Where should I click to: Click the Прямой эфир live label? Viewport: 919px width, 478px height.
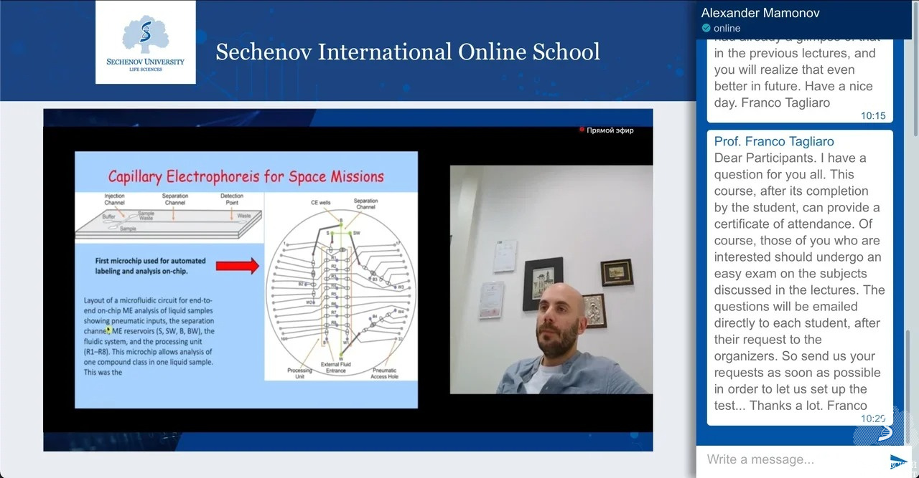pyautogui.click(x=610, y=130)
